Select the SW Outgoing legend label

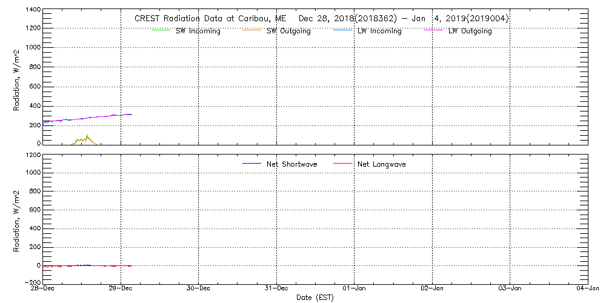point(288,31)
